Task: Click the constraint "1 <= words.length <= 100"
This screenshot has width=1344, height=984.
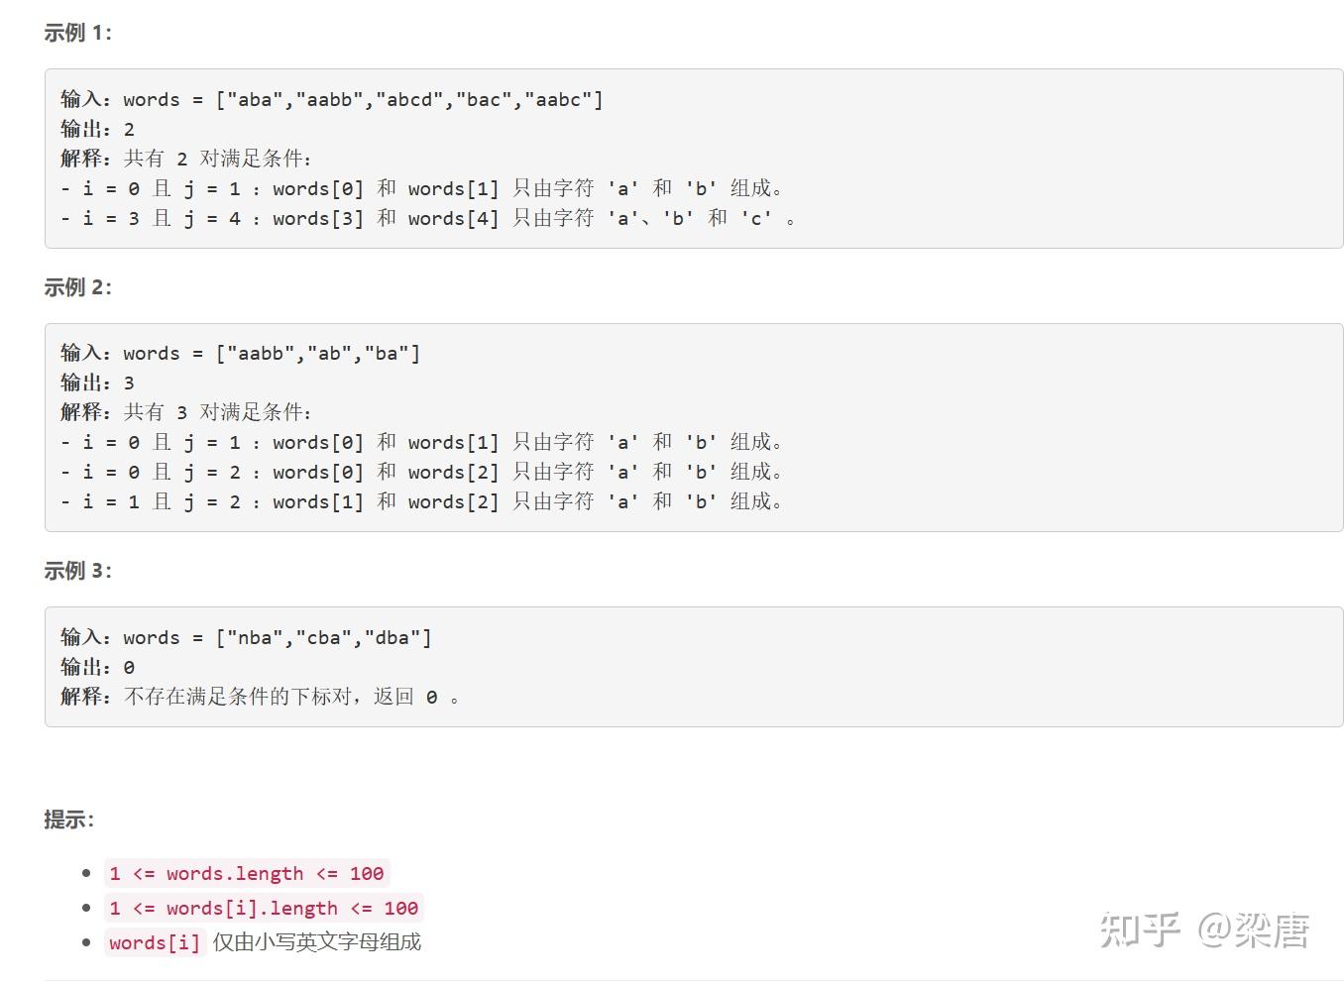Action: (x=247, y=873)
